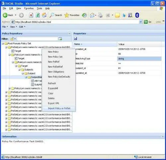
Task: Select the highlighted 'string' value cell
Action: [139, 59]
